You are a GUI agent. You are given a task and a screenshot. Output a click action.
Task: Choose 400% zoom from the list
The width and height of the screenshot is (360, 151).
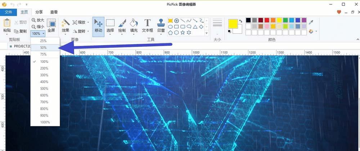coord(45,82)
